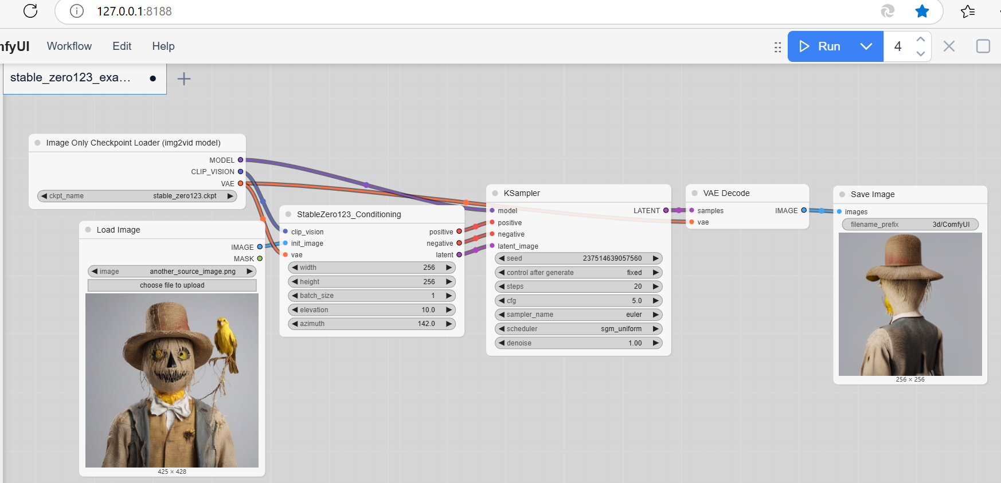Image resolution: width=1001 pixels, height=483 pixels.
Task: Decrease the batch count with down arrow
Action: pos(921,54)
